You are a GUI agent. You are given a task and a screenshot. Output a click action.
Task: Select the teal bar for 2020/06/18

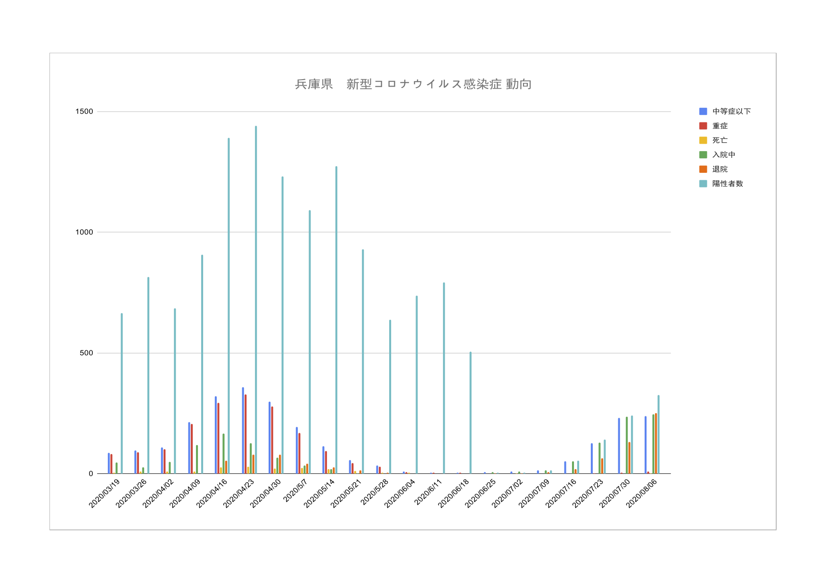click(x=470, y=413)
